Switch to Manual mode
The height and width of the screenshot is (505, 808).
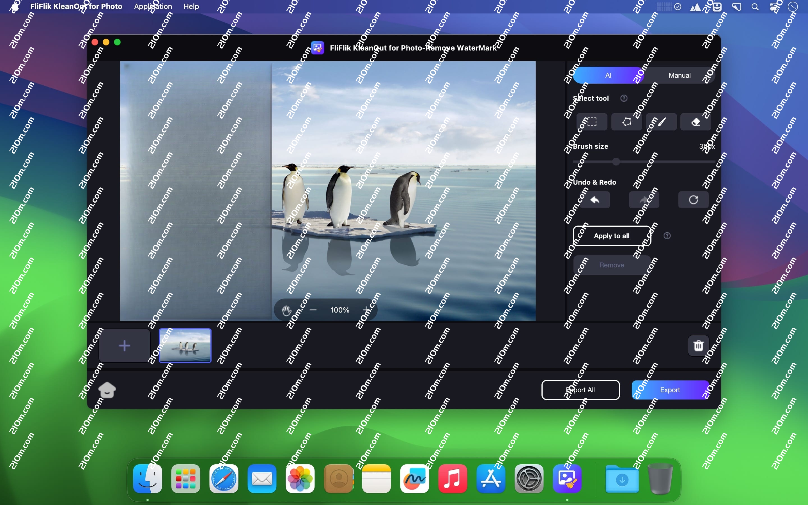(x=679, y=75)
